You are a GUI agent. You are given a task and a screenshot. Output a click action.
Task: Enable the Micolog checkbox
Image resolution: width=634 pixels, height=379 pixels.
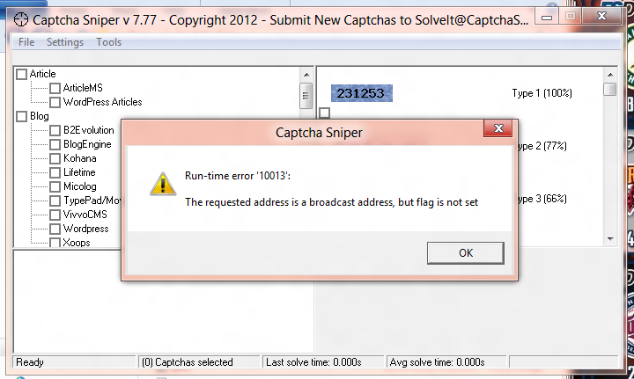click(55, 187)
